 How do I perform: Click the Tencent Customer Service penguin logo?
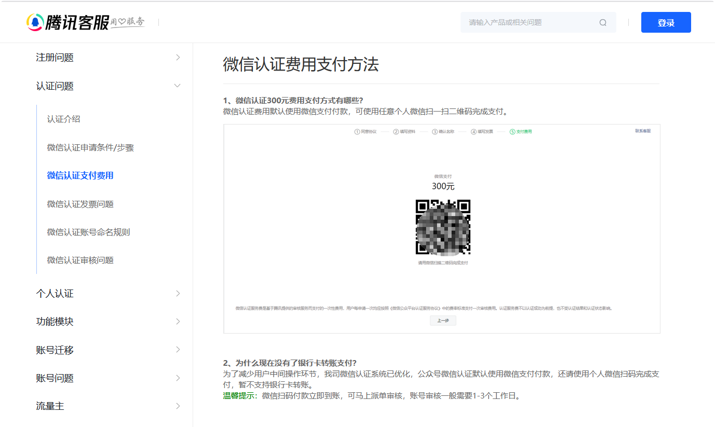[35, 22]
